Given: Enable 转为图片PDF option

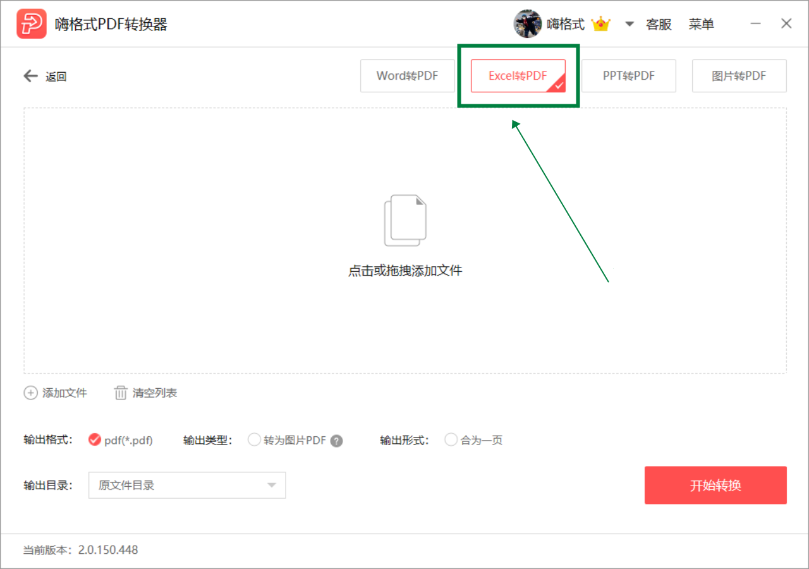Looking at the screenshot, I should click(x=254, y=440).
